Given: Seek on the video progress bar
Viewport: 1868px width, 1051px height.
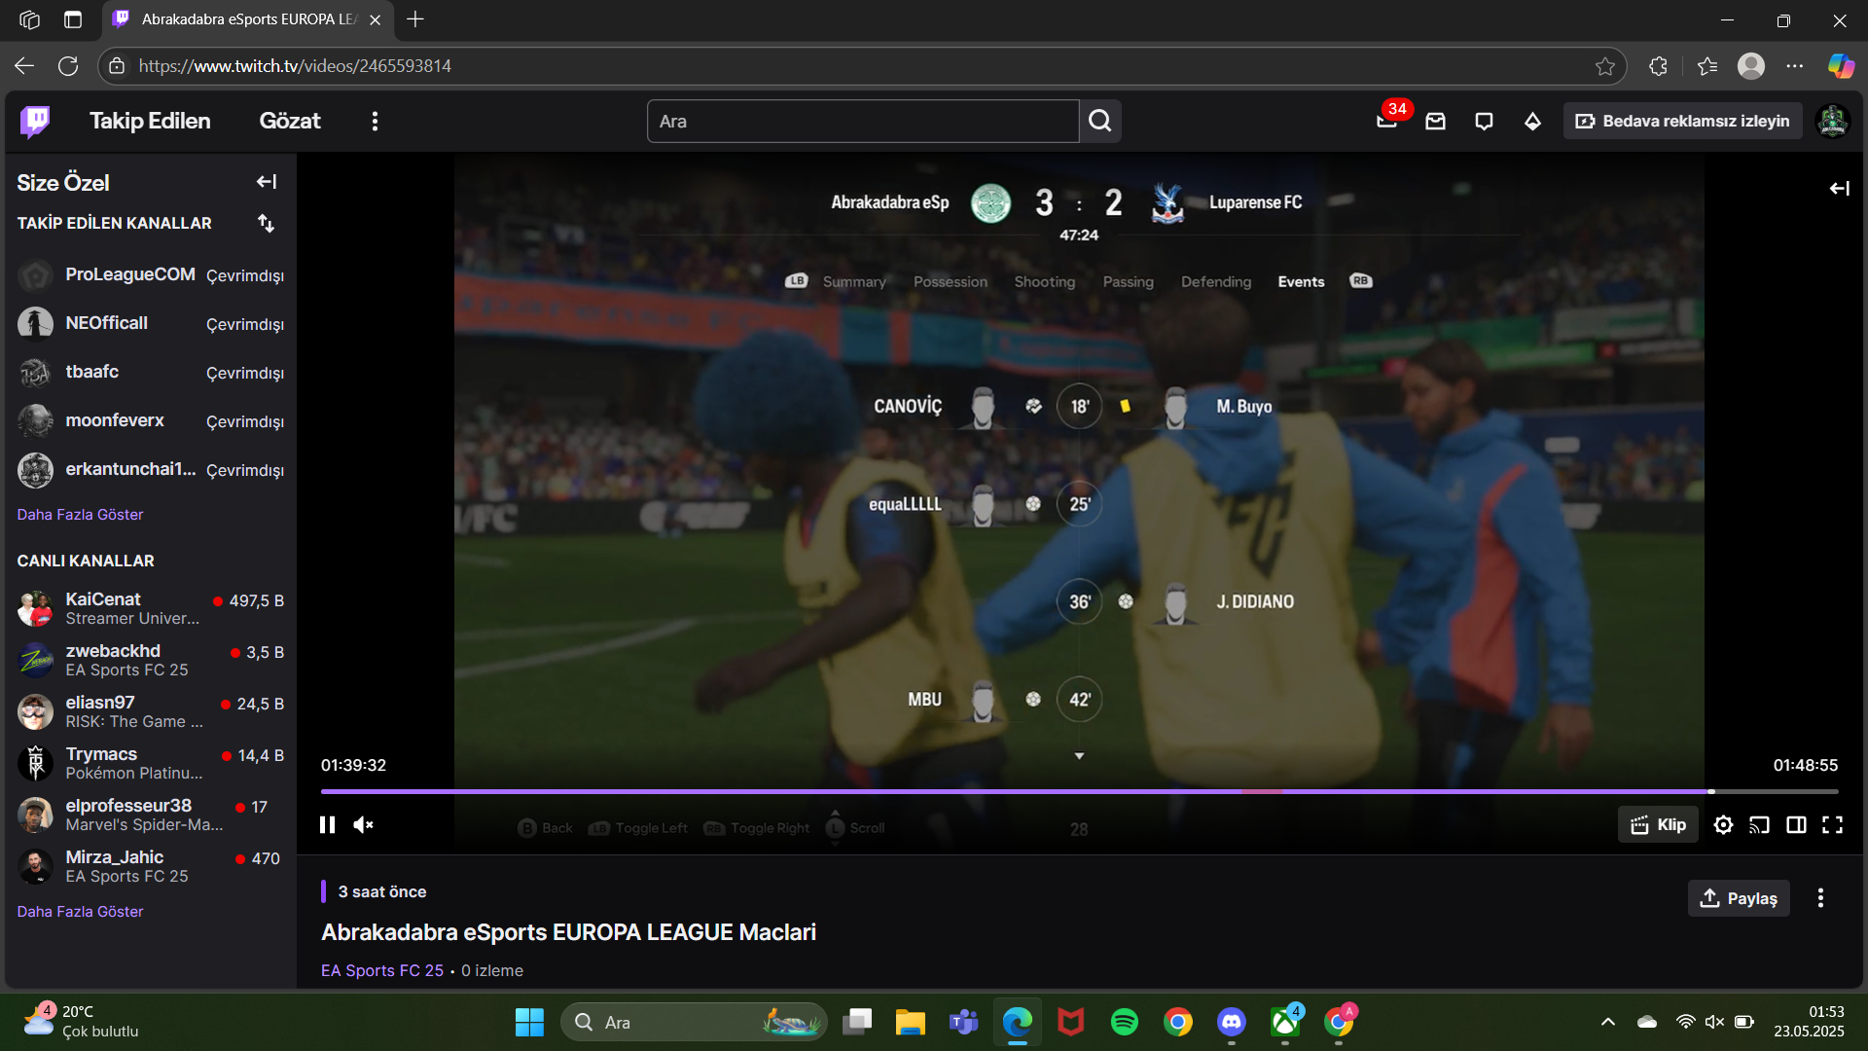Looking at the screenshot, I should point(1079,791).
